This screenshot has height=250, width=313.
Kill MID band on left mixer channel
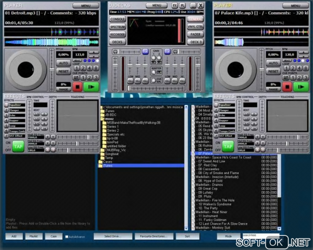coord(138,81)
